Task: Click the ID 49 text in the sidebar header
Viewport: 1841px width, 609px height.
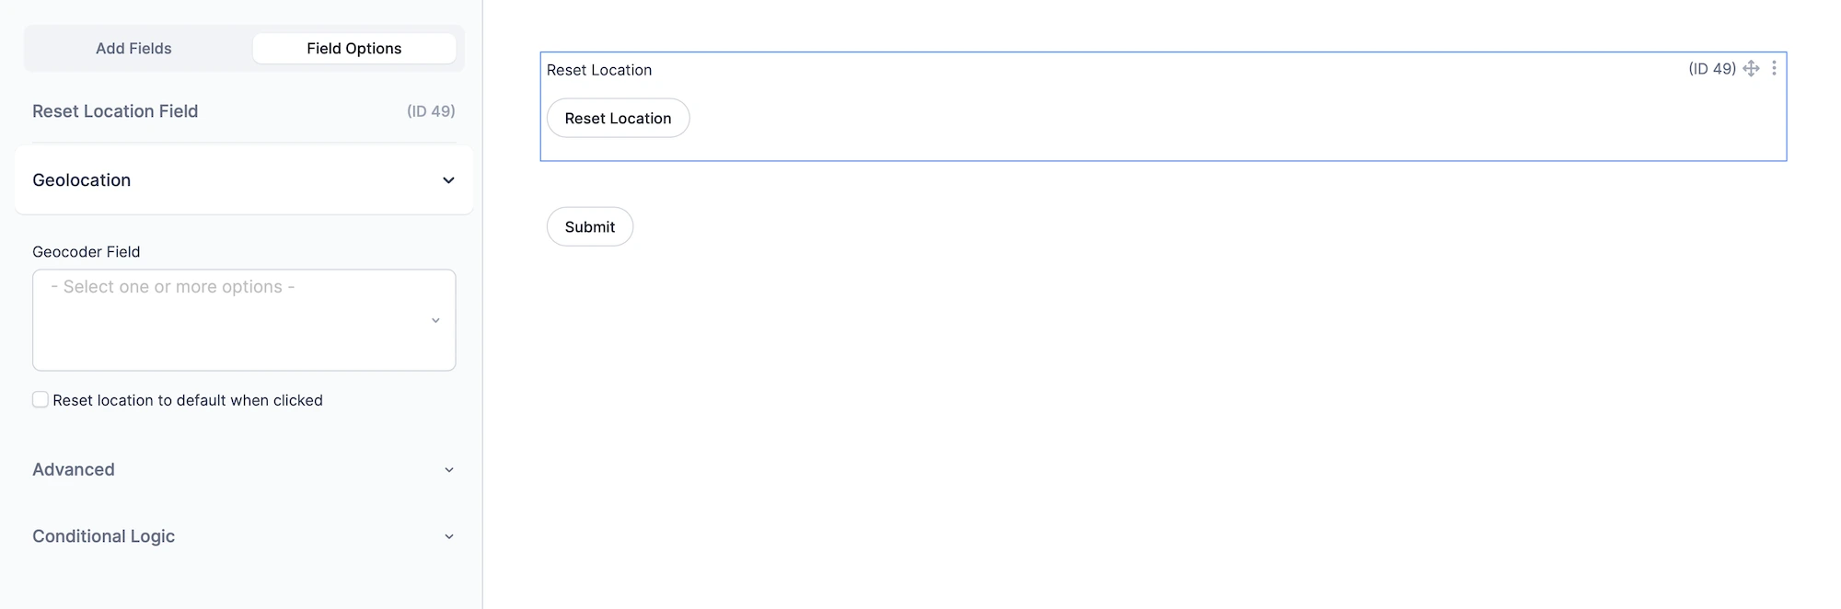Action: [431, 111]
